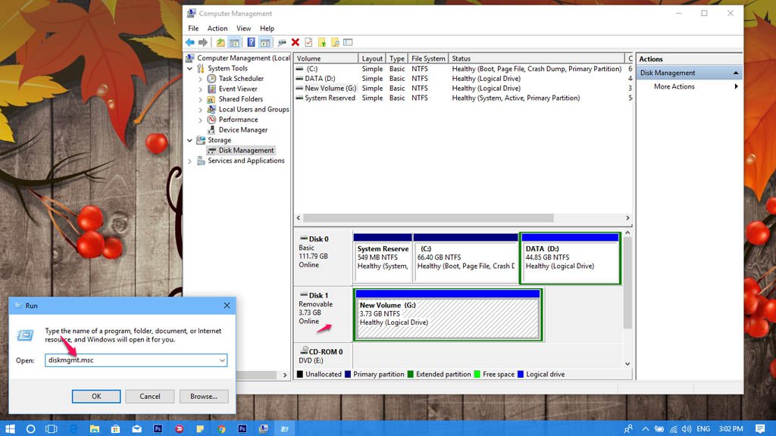Screen dimensions: 776x436
Task: Expand the Event Viewer node
Action: tap(200, 89)
